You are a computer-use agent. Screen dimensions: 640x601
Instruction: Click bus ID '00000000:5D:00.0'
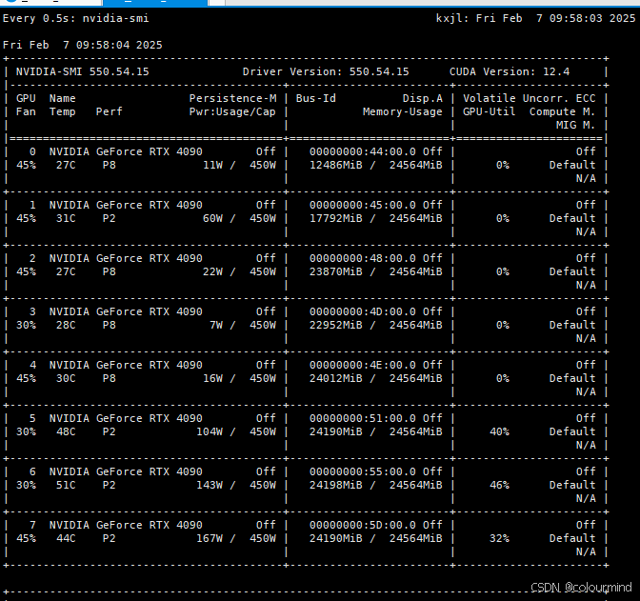pos(363,525)
